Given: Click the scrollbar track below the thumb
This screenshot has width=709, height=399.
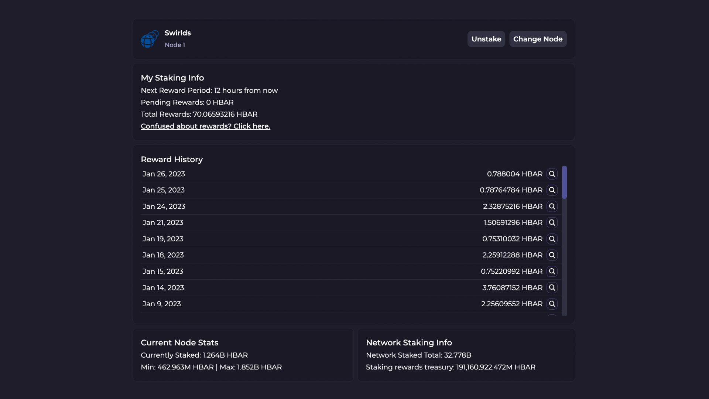Looking at the screenshot, I should (564, 259).
